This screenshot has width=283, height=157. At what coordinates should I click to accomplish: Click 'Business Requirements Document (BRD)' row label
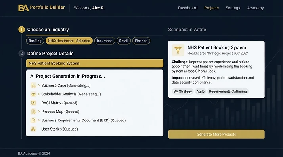click(x=75, y=120)
